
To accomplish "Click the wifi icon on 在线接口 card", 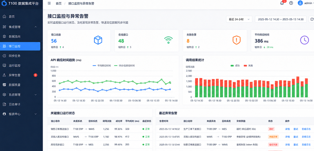I will point(168,40).
